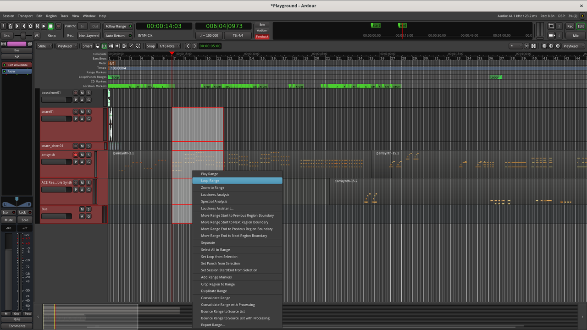Toggle Snap on or off
Screen dimensions: 587x330
tap(151, 46)
